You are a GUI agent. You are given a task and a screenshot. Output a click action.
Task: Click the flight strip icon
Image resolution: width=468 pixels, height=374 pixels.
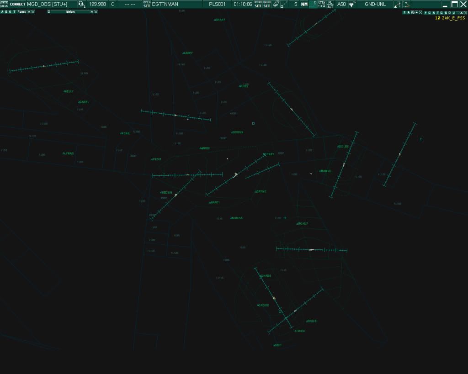pyautogui.click(x=276, y=4)
